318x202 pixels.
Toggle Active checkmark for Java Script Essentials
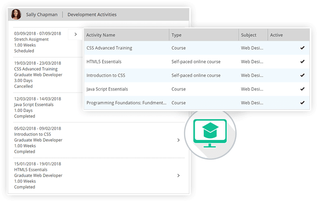point(302,89)
